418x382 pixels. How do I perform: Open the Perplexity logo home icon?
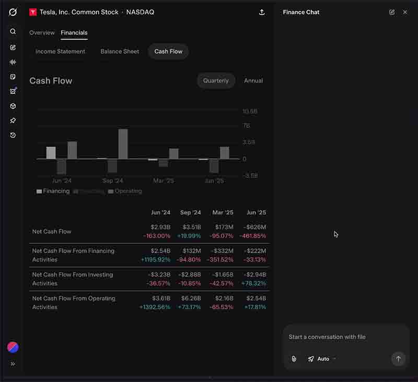point(13,12)
